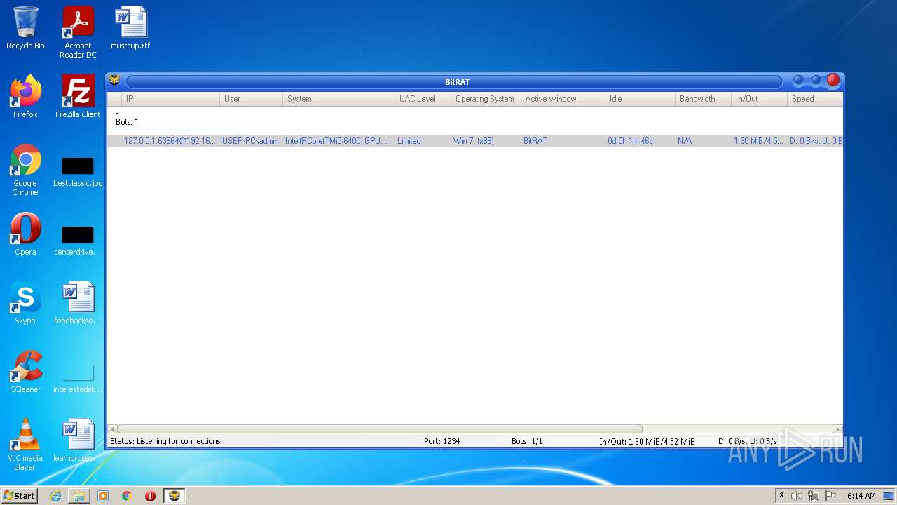
Task: Open Windows Media Player taskbar icon
Action: (x=103, y=496)
